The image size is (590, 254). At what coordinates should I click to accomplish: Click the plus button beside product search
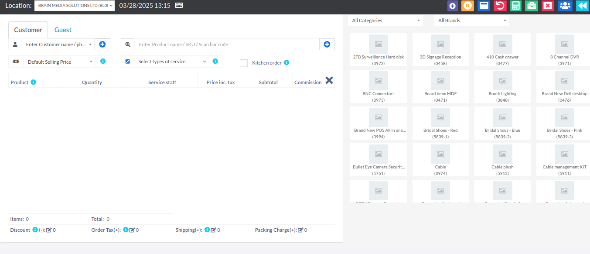[327, 44]
